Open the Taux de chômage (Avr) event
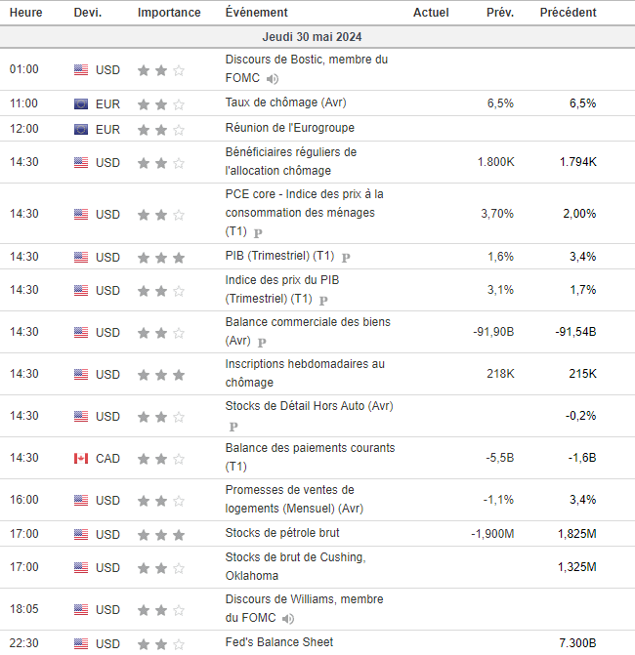Screen dimensions: 635x655 [285, 102]
